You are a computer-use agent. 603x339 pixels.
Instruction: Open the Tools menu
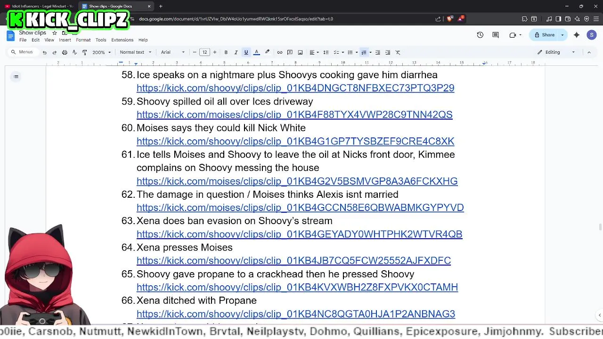point(101,40)
